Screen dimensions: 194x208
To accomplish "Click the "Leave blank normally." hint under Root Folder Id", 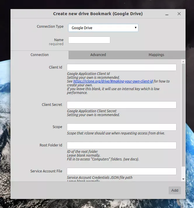I will click(x=83, y=155).
